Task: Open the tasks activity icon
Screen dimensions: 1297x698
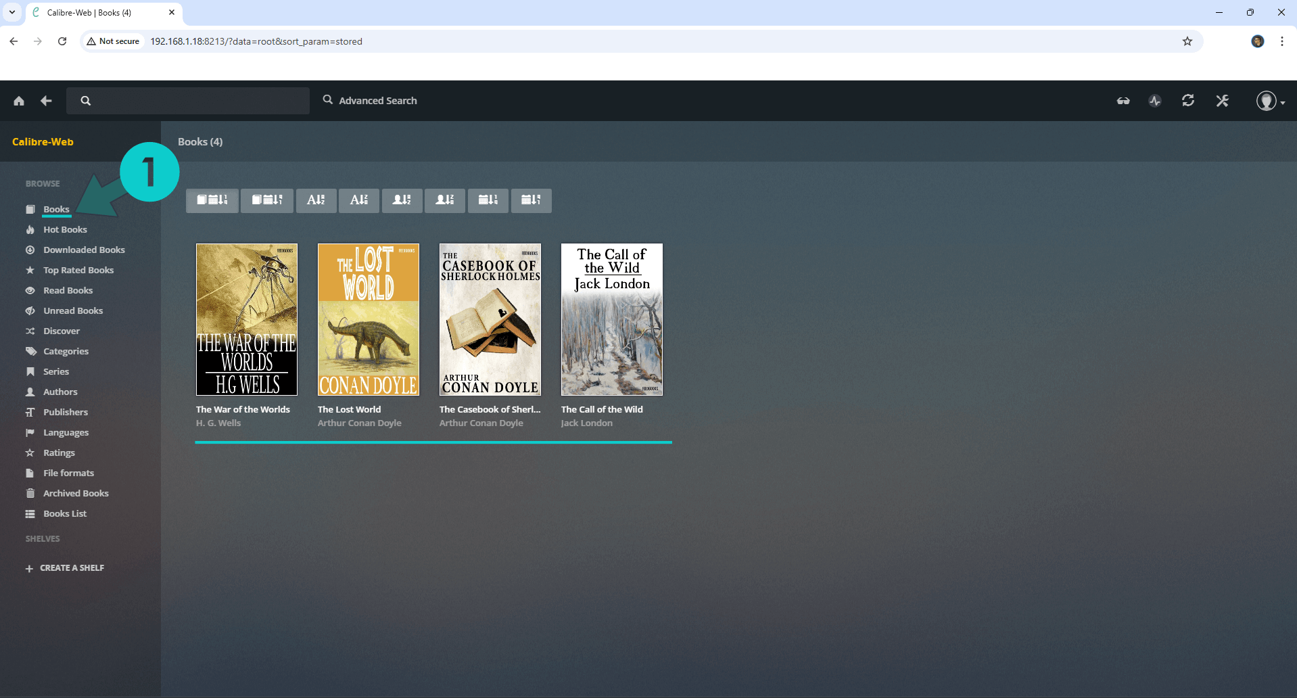Action: click(x=1155, y=101)
